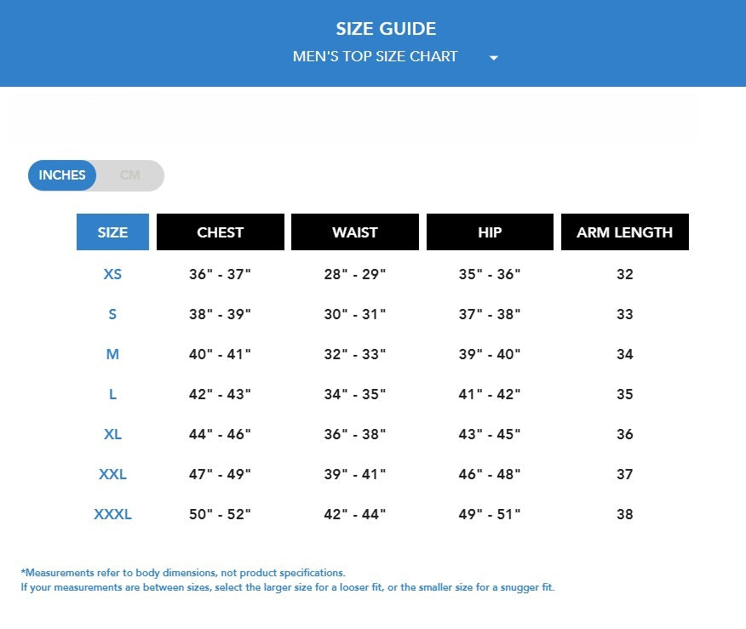Click the body dimensions measurement footnote

pos(183,573)
